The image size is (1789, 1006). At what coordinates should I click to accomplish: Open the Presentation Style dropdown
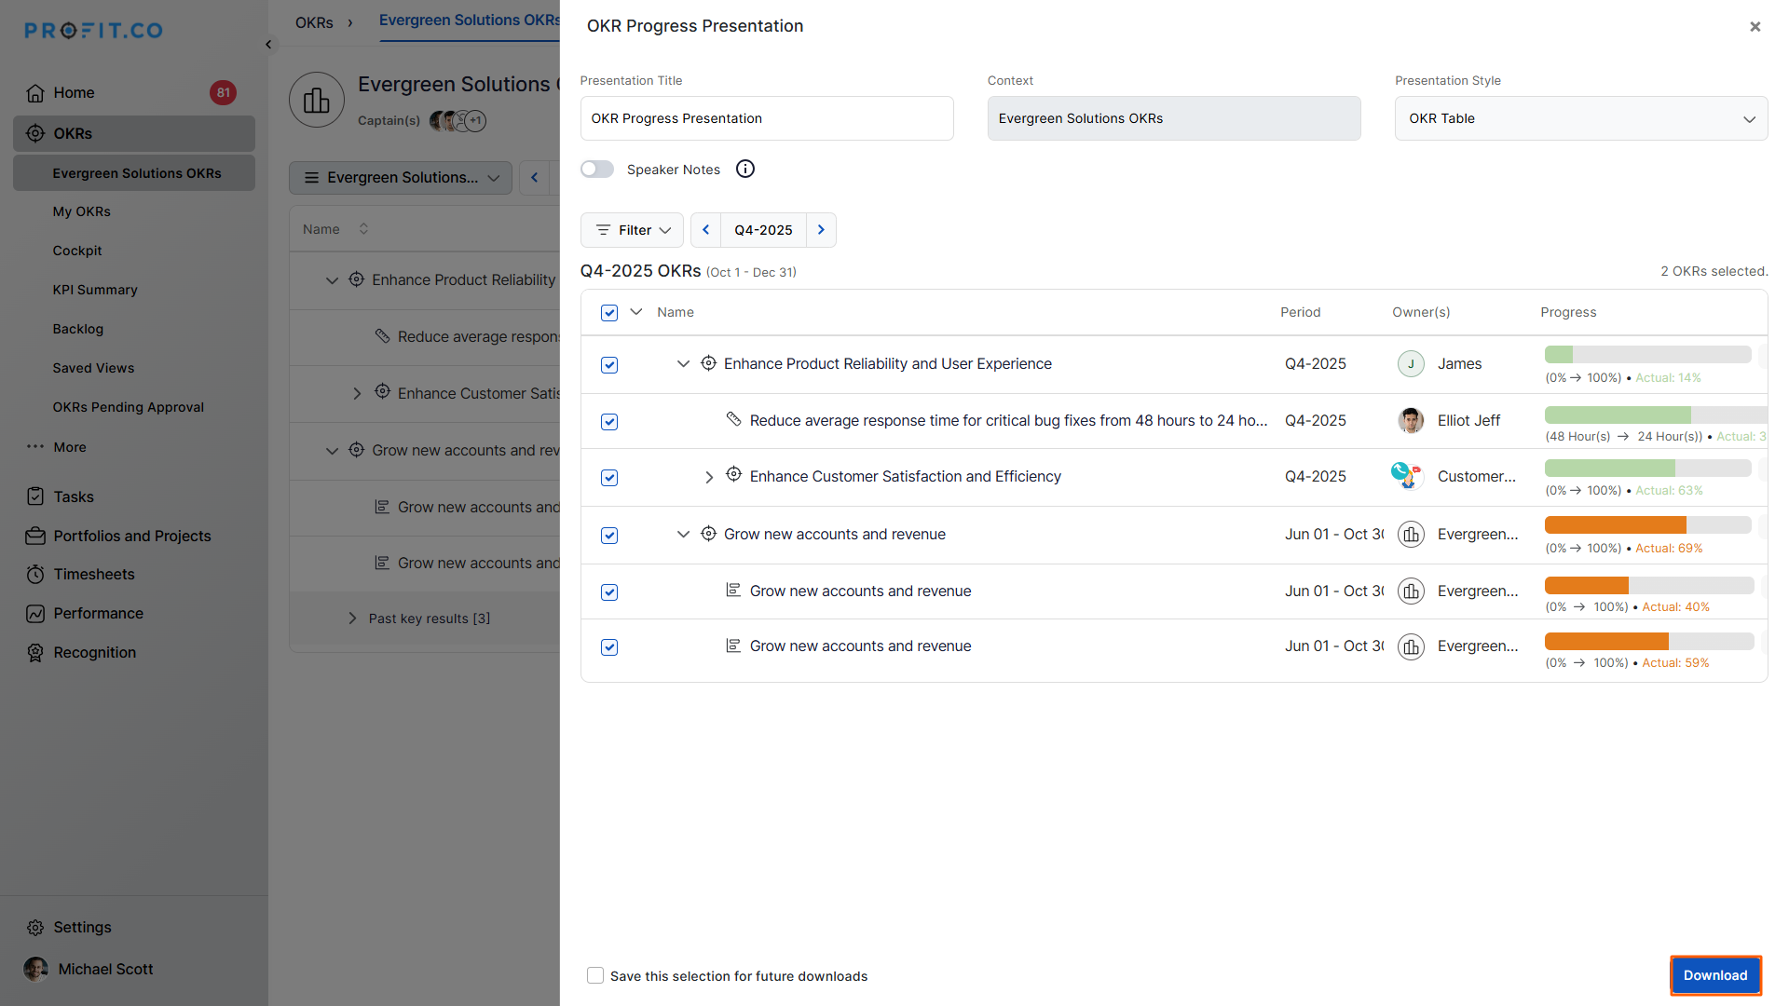1580,118
